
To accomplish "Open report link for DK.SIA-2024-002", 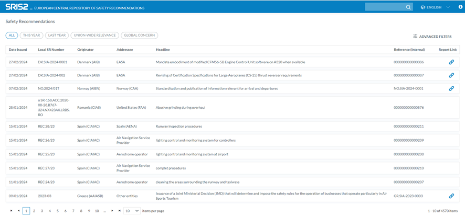I will pos(451,75).
